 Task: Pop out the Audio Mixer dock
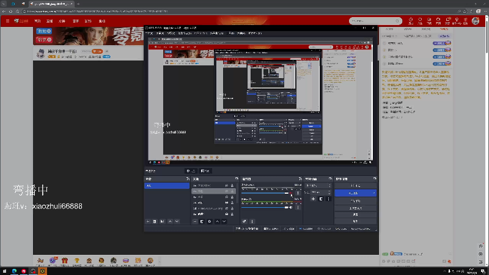click(x=300, y=178)
